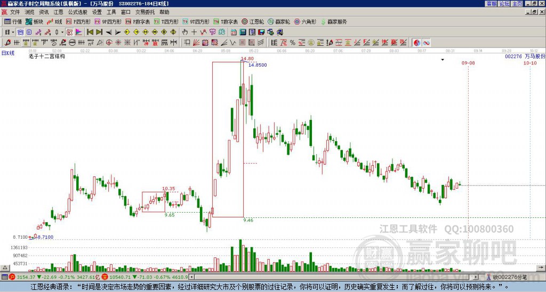This screenshot has height=292, width=546.
Task: Switch to the K线 chart view
Action: click(x=54, y=21)
